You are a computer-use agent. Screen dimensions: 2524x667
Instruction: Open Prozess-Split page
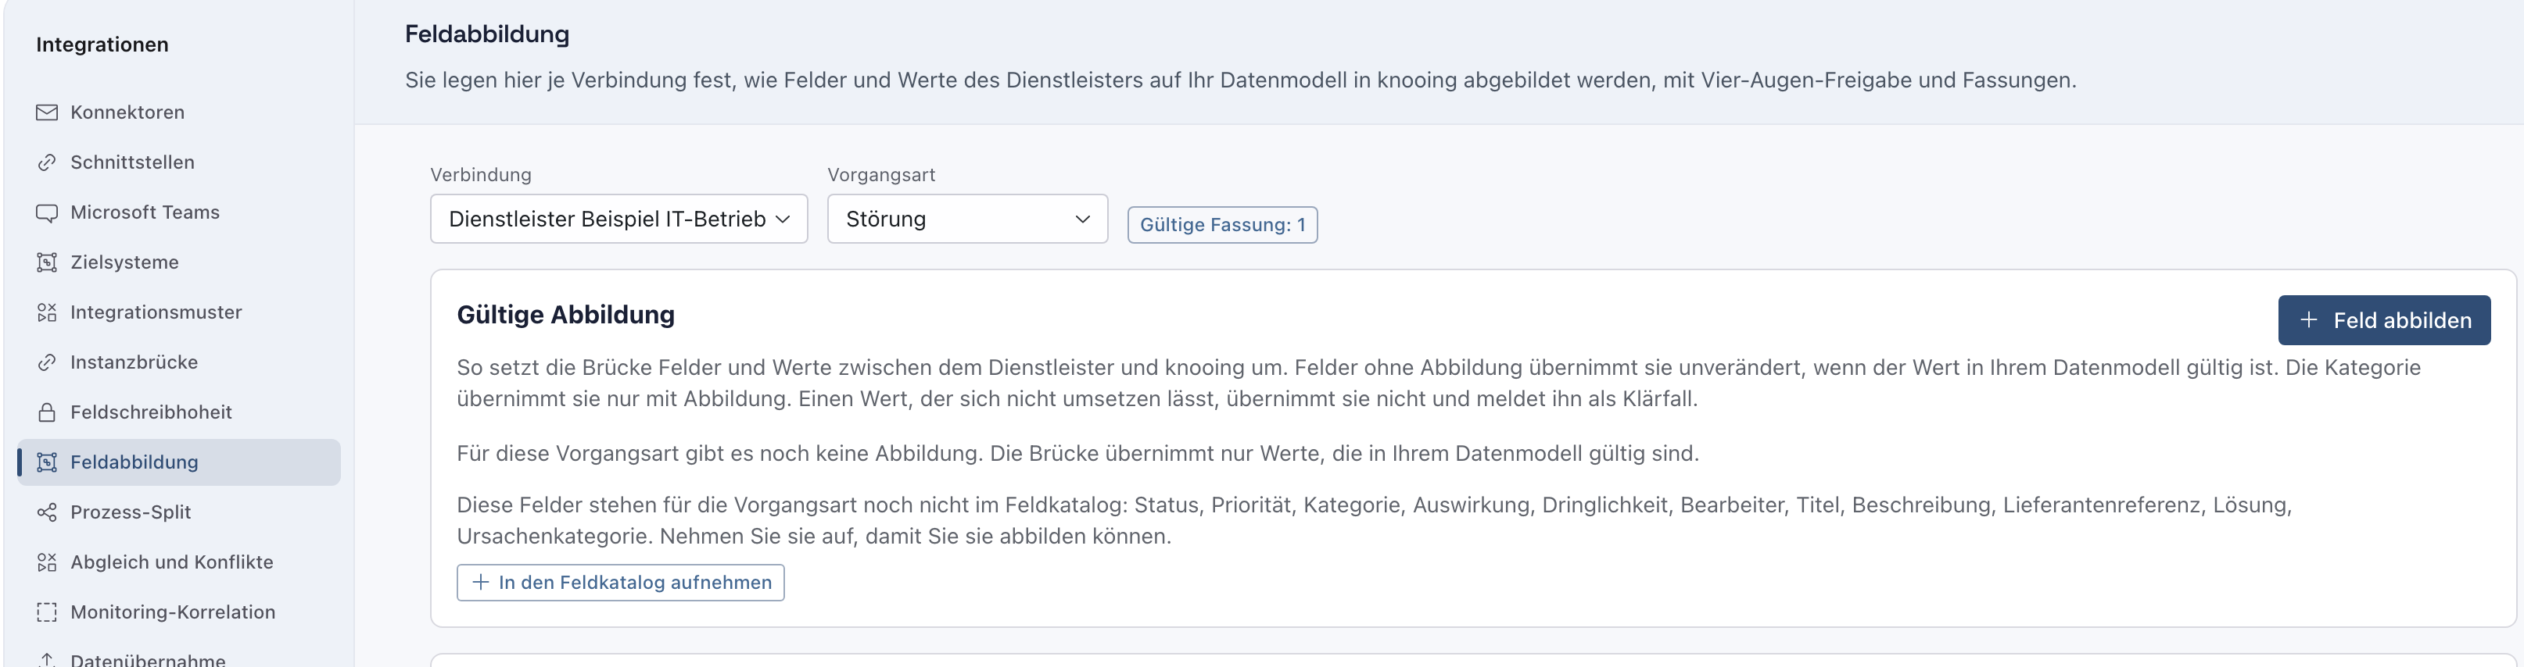pyautogui.click(x=178, y=512)
